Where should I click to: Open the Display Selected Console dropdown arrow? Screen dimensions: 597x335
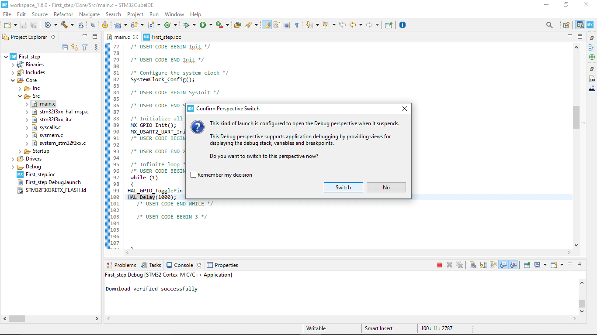point(545,265)
